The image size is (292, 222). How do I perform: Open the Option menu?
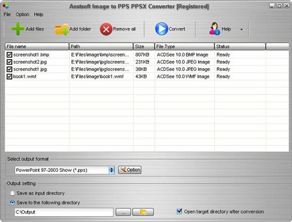point(22,15)
